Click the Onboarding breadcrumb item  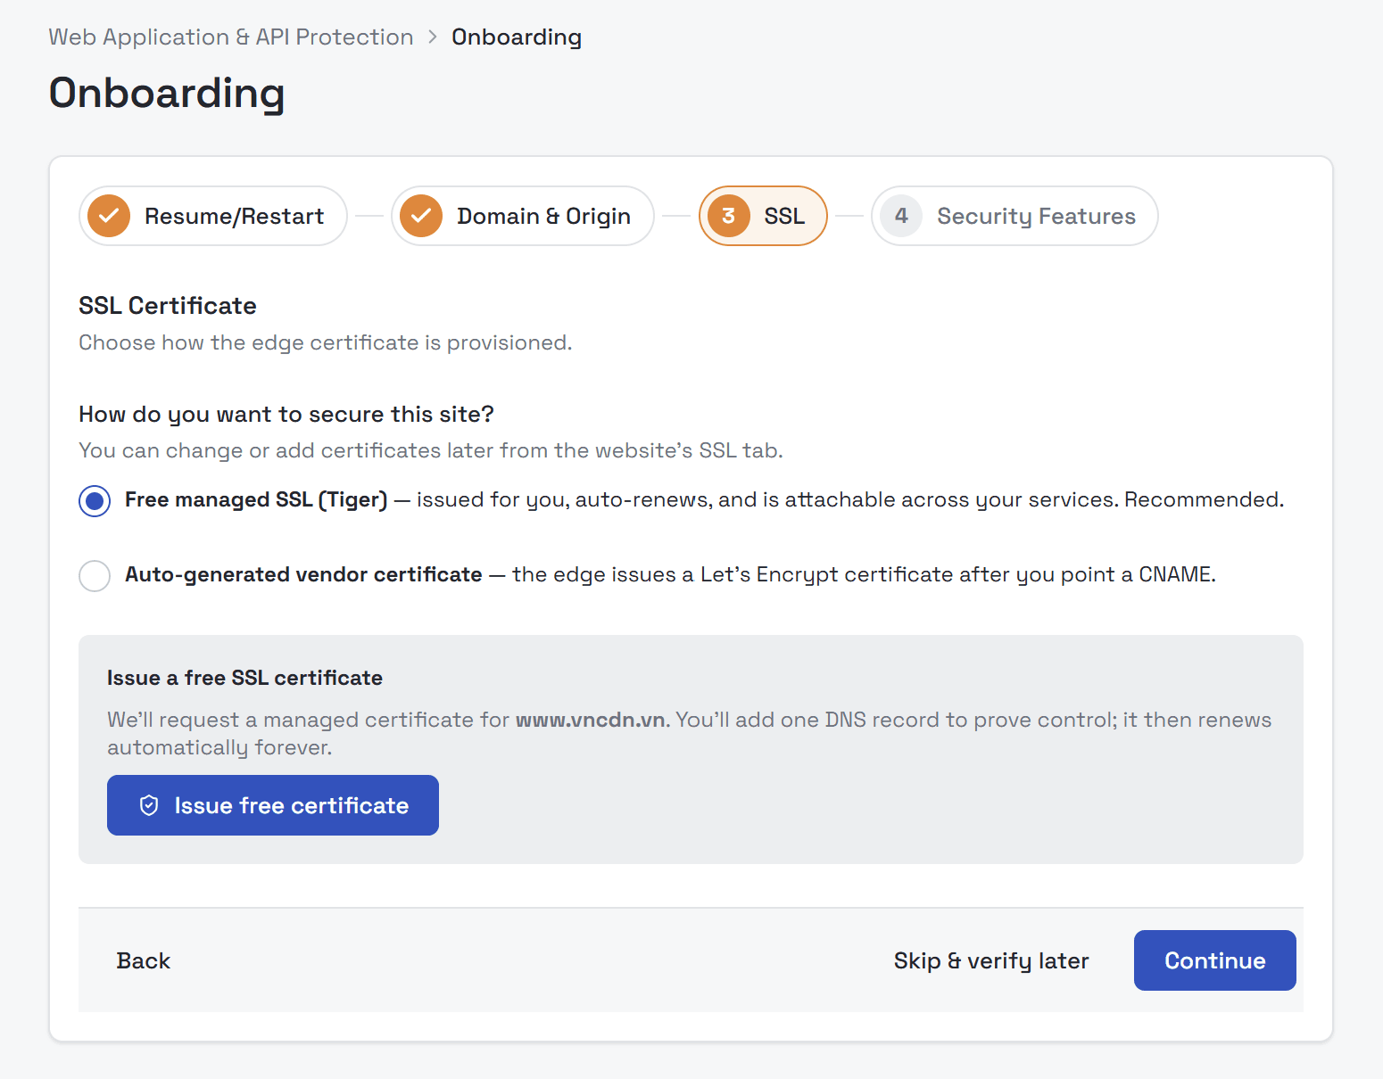[517, 37]
